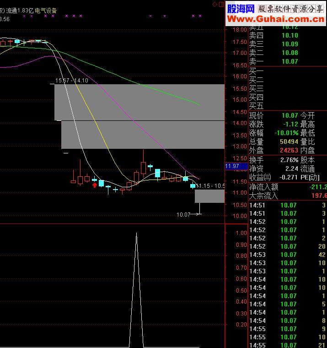The width and height of the screenshot is (327, 348).
Task: Click the 外盘 value 24263
Action: [289, 150]
